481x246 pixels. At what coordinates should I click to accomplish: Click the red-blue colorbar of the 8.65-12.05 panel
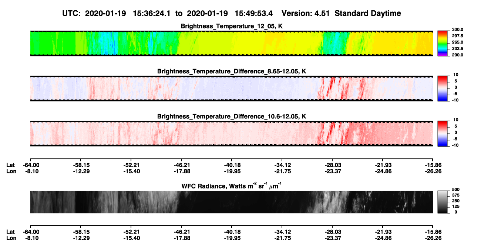click(443, 89)
